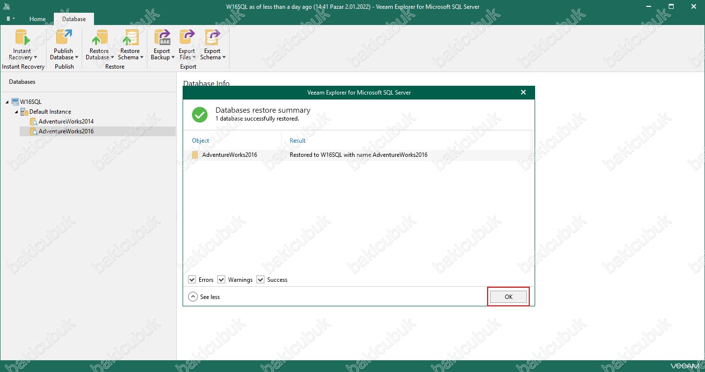The height and width of the screenshot is (372, 705).
Task: Click the Veeam application icon in title bar
Action: 6,7
